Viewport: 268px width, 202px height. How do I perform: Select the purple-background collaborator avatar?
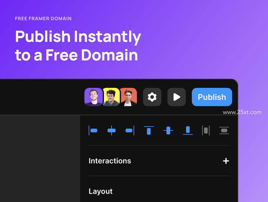pyautogui.click(x=94, y=97)
